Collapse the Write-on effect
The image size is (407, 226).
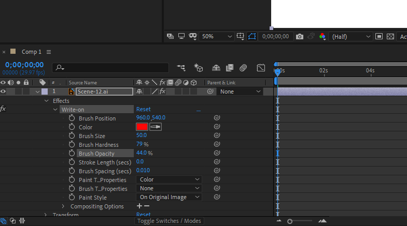55,110
